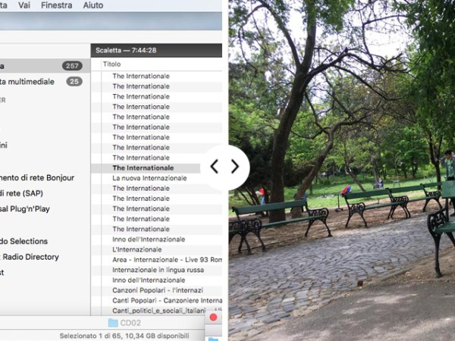Click the red close button at the bottom right
Image resolution: width=455 pixels, height=341 pixels.
tap(213, 318)
